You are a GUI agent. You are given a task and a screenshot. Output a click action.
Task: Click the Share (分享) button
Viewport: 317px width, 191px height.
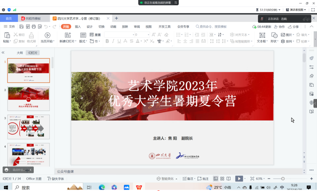294,27
